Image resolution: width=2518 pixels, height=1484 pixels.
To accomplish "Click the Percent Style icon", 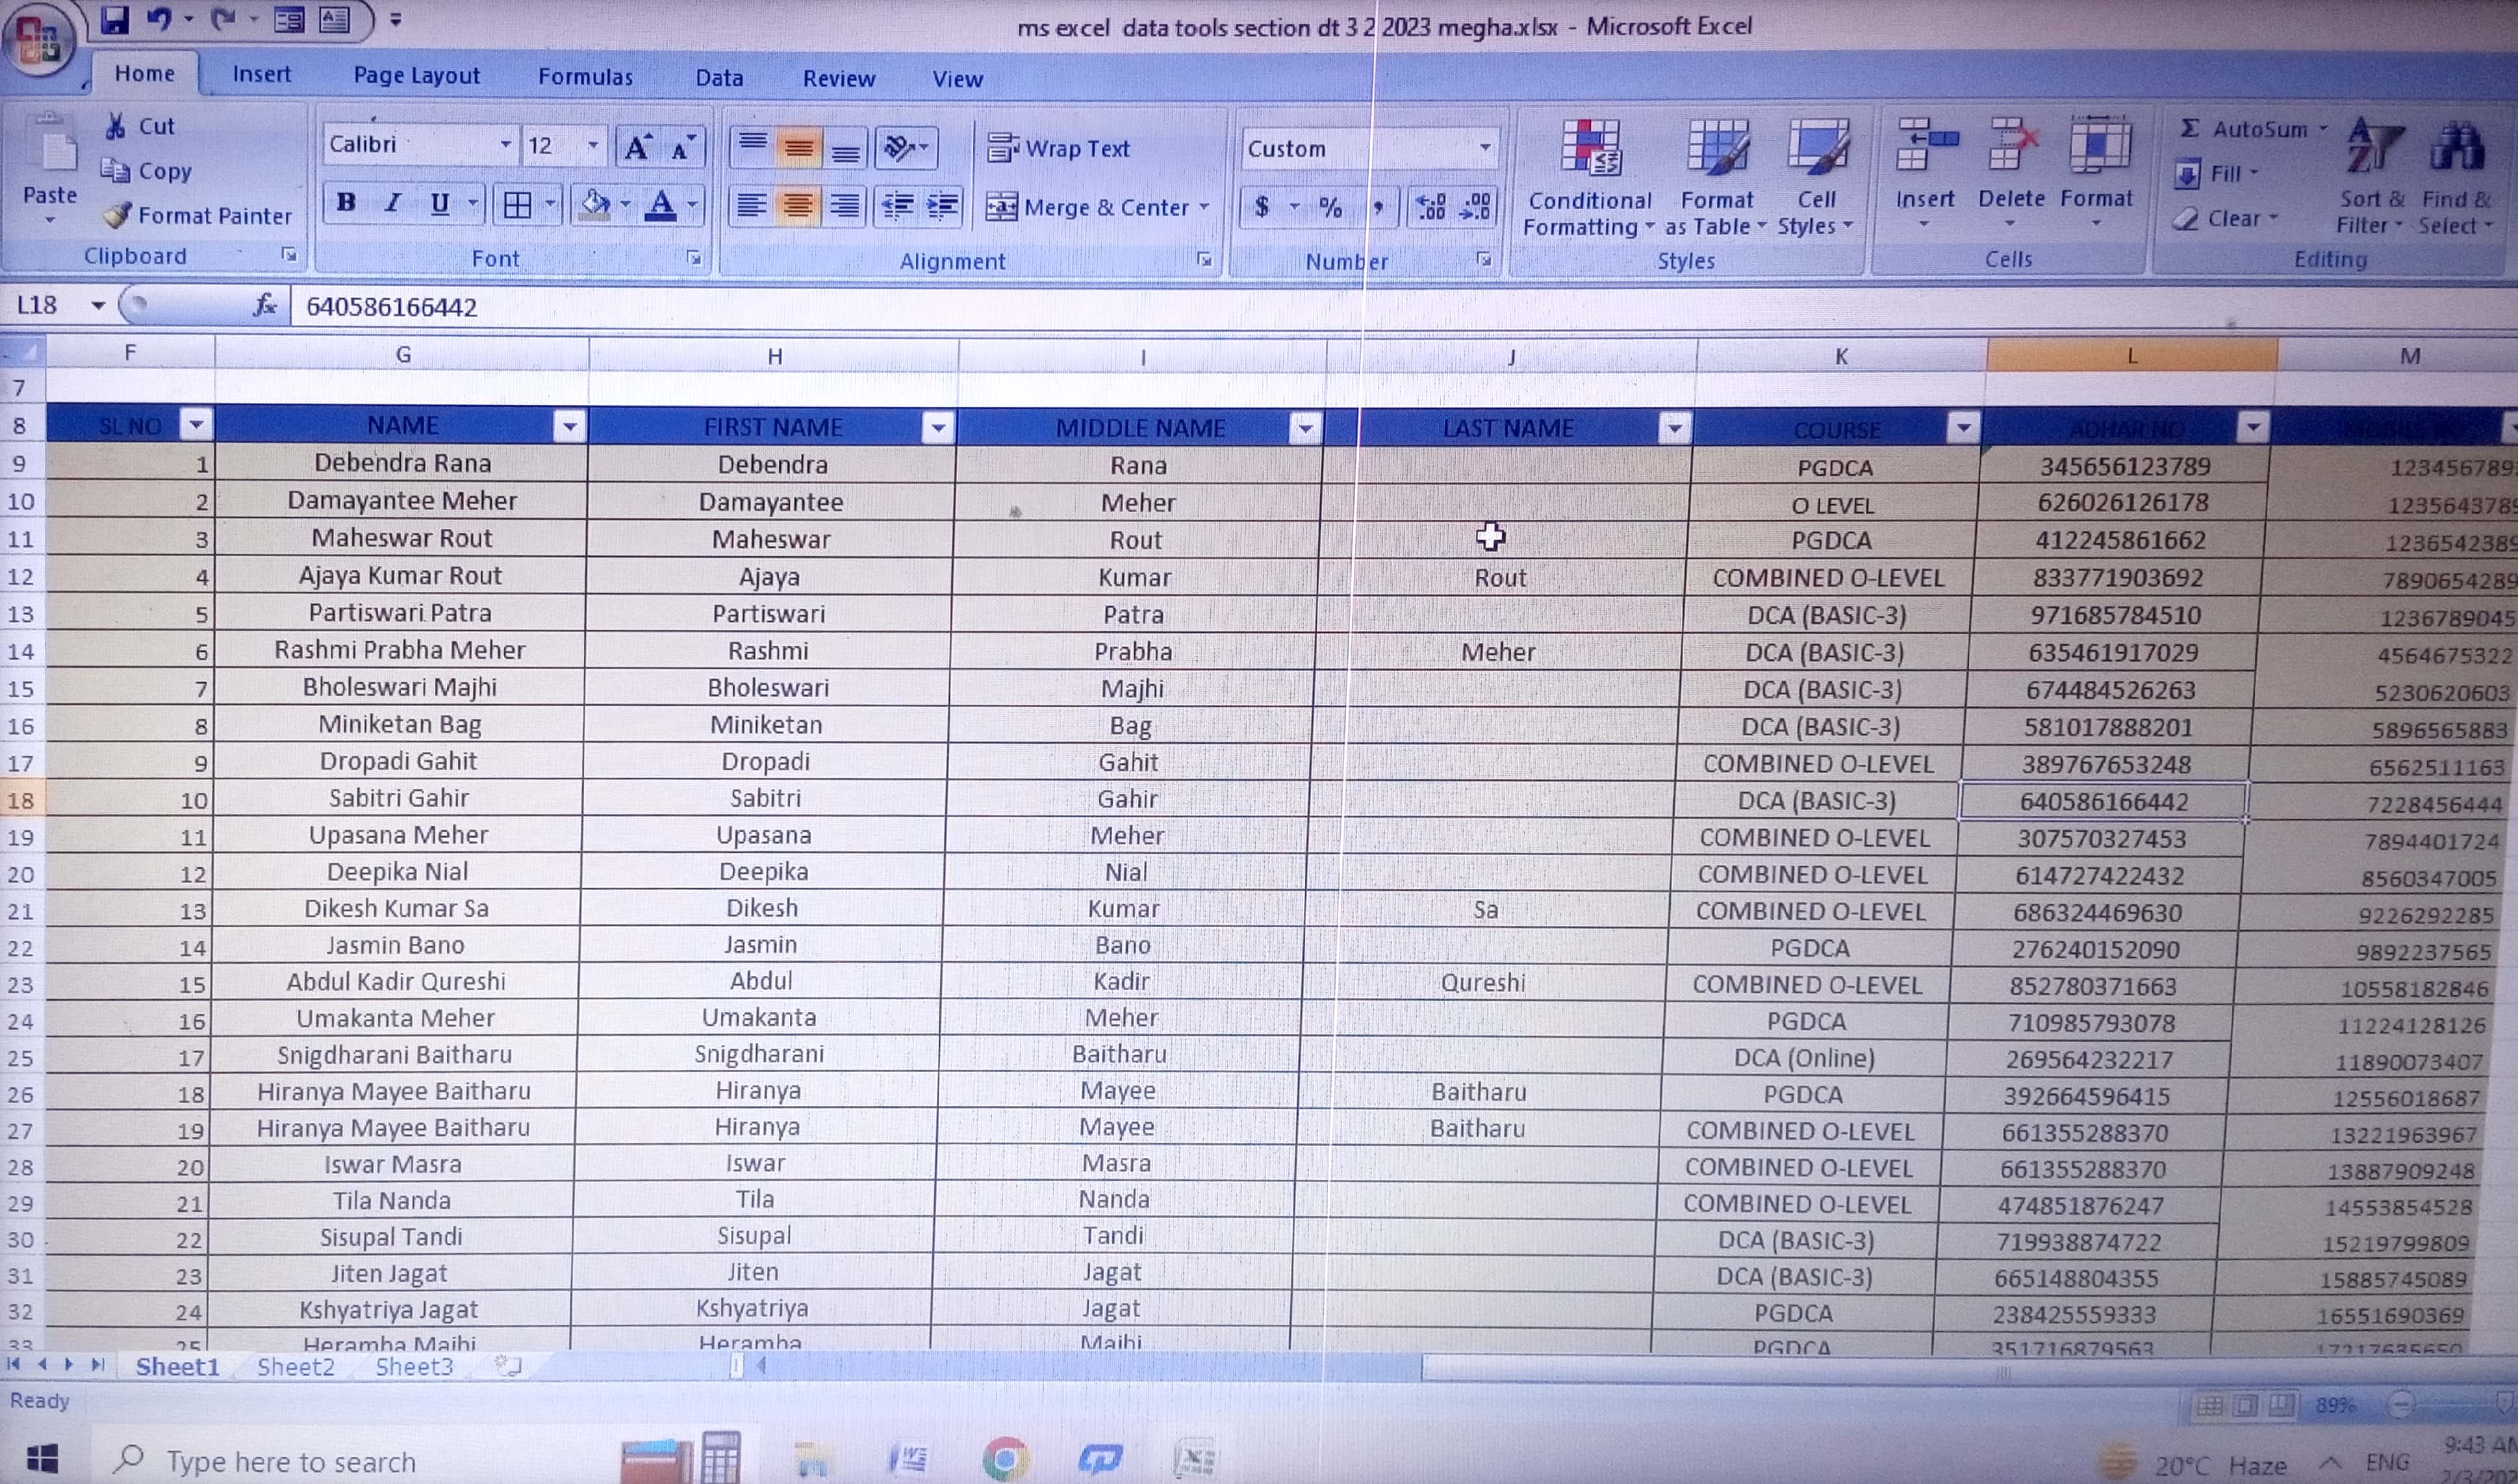I will coord(1329,207).
